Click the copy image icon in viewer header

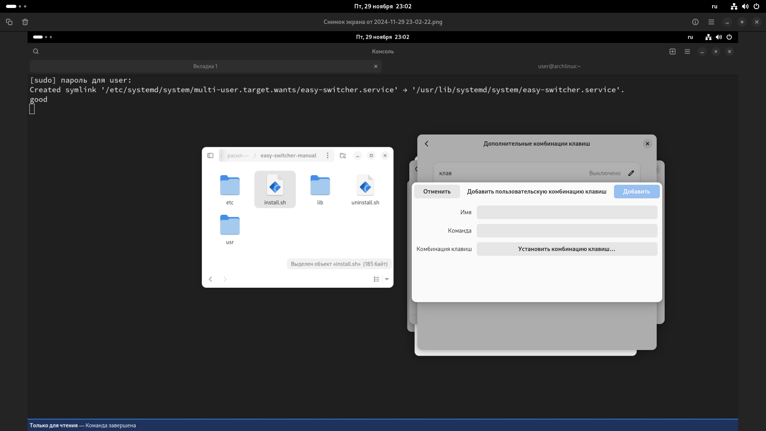coord(9,22)
